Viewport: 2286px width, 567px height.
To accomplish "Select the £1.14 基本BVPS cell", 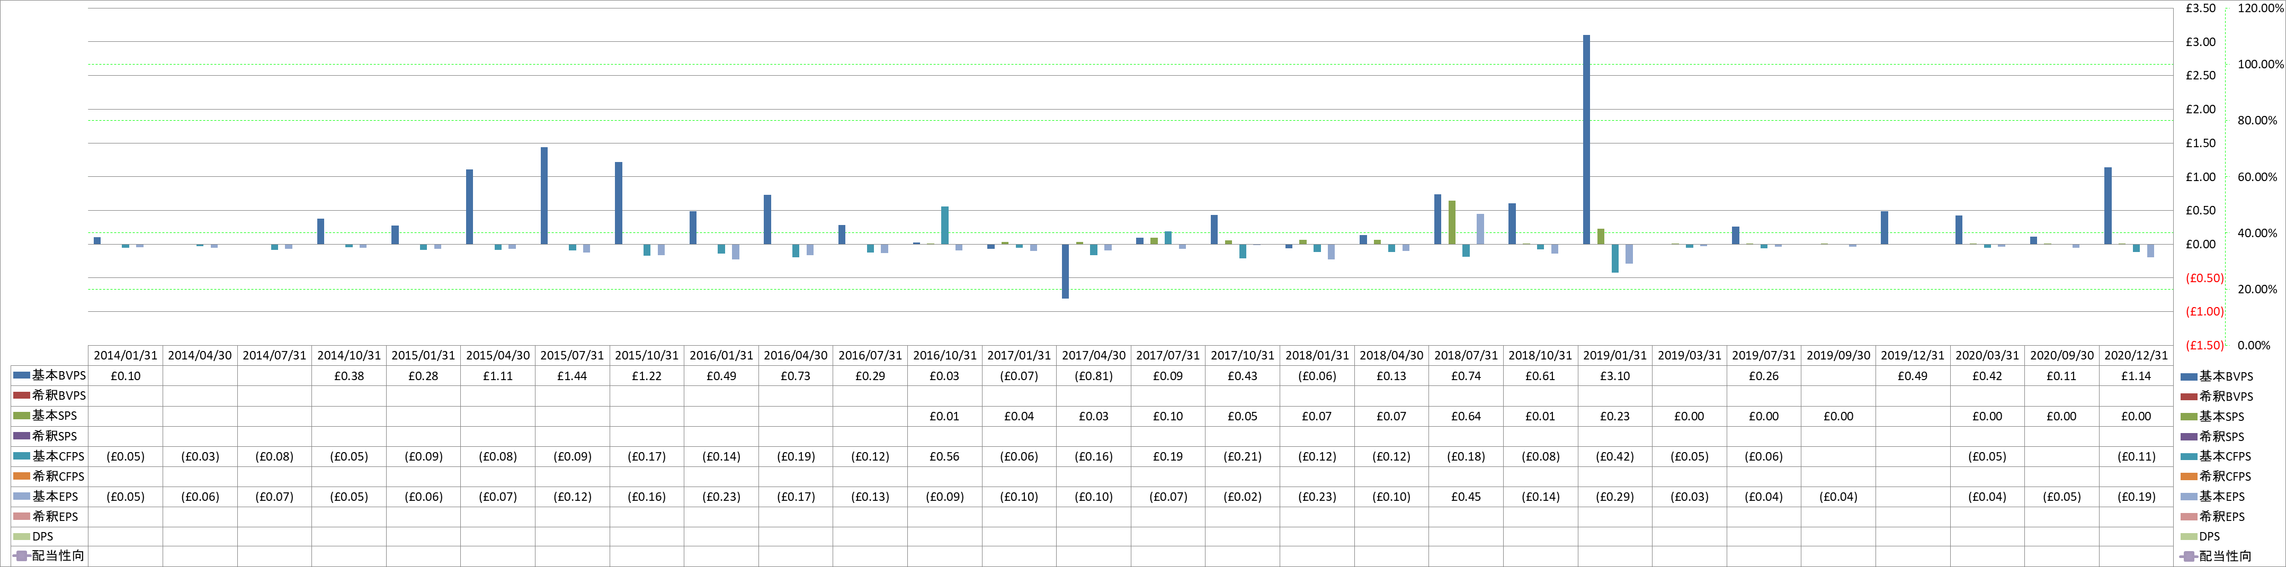I will tap(2136, 375).
